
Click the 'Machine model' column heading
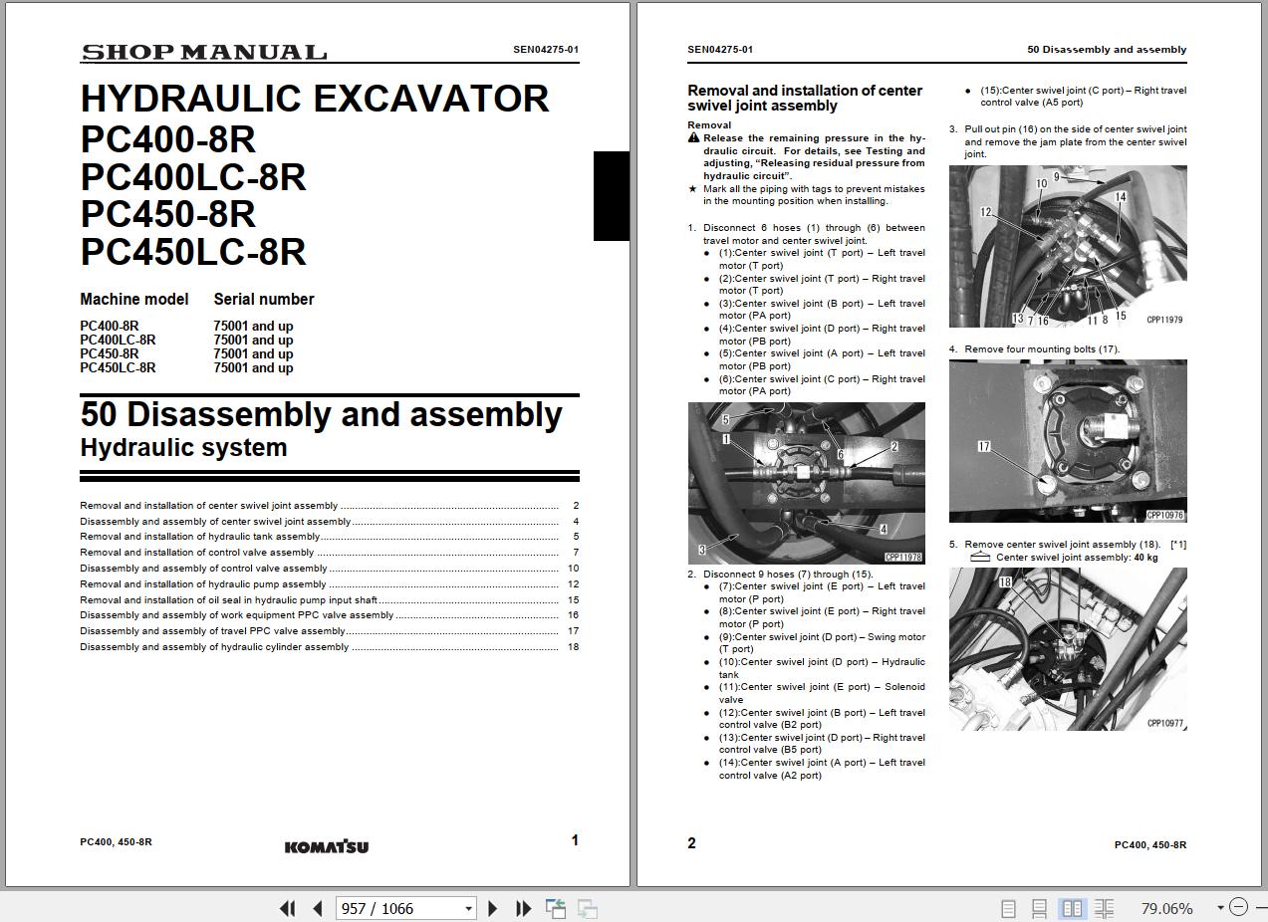click(134, 299)
